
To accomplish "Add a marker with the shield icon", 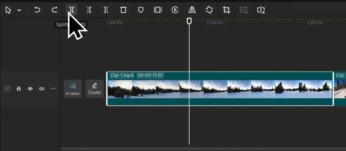I will click(141, 10).
